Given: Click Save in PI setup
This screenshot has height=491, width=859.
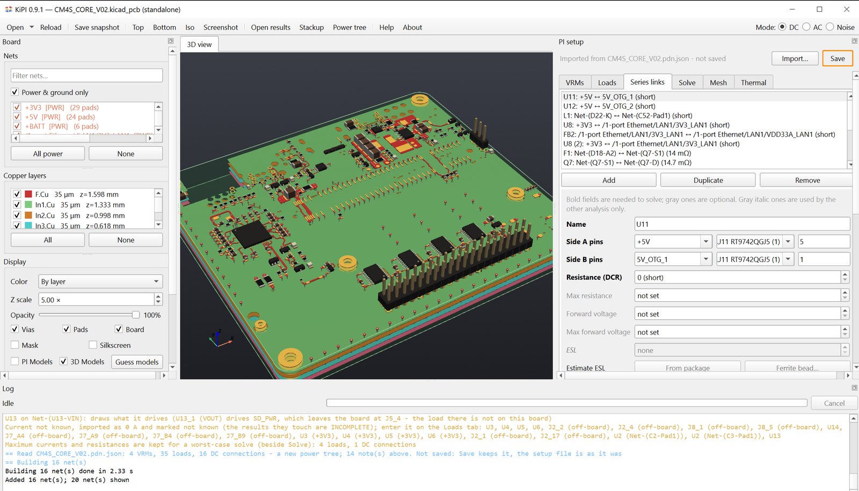Looking at the screenshot, I should tap(838, 58).
